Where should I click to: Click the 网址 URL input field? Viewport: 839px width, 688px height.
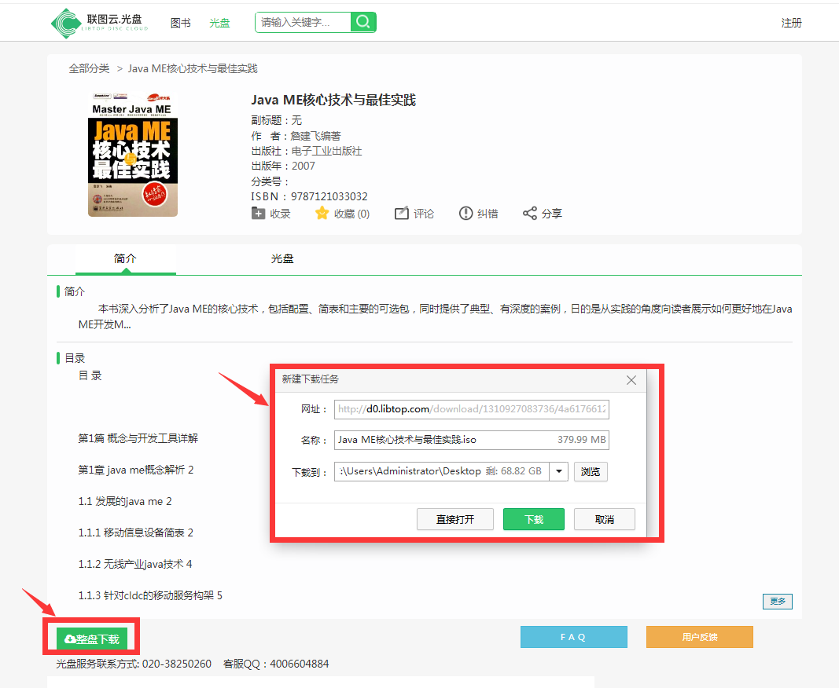pyautogui.click(x=472, y=409)
